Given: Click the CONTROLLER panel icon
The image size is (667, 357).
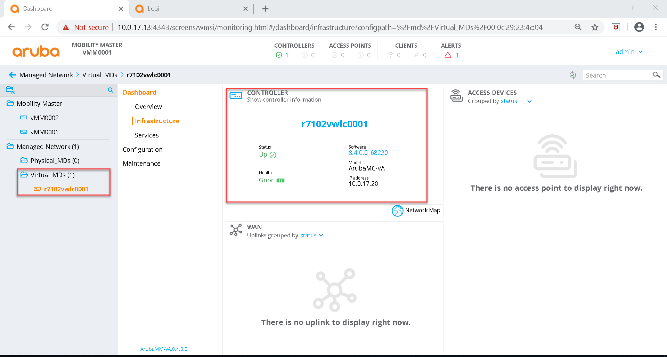Looking at the screenshot, I should tap(236, 95).
